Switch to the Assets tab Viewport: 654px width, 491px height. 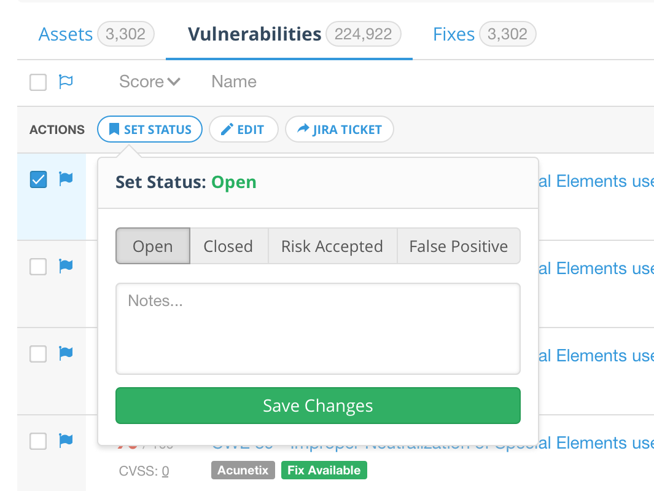click(65, 34)
